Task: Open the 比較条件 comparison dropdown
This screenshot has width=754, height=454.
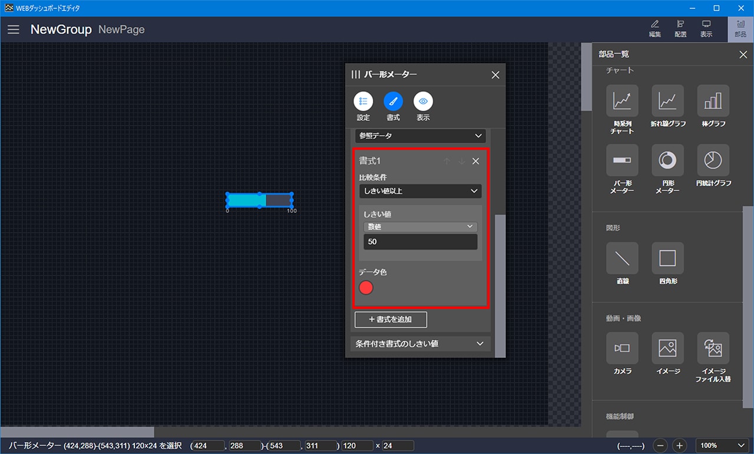Action: click(x=420, y=191)
